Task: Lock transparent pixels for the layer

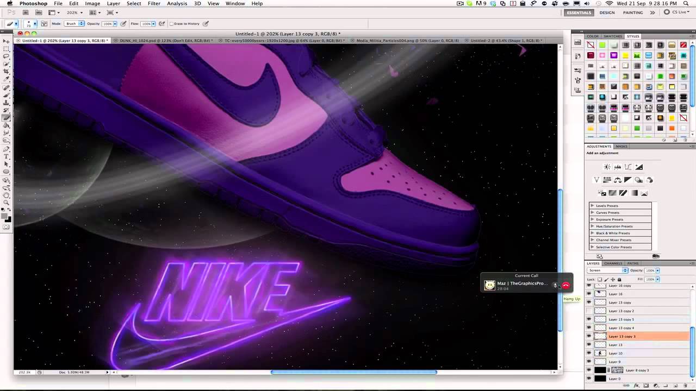Action: click(600, 279)
